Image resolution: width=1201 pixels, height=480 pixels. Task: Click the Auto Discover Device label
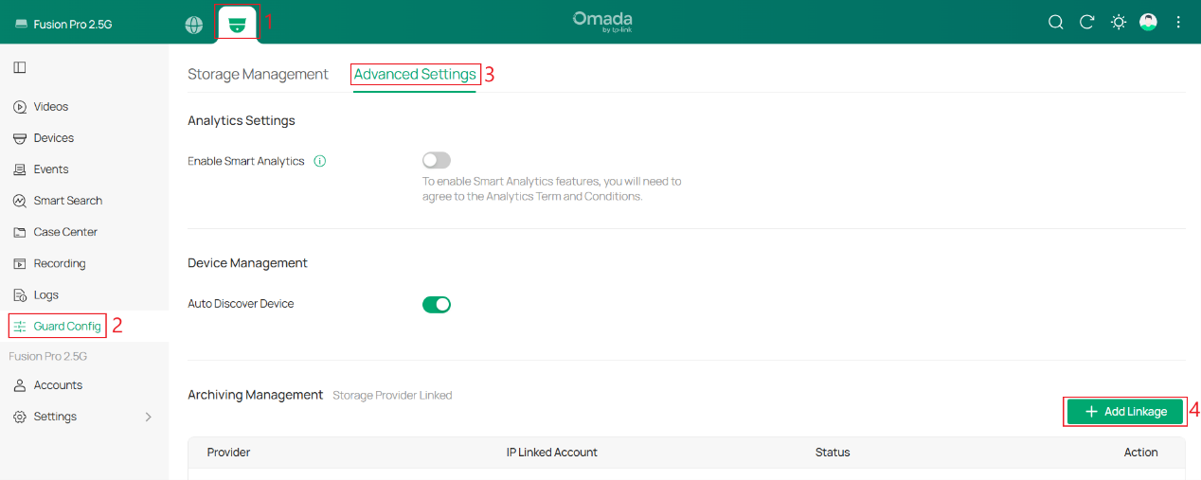coord(241,304)
